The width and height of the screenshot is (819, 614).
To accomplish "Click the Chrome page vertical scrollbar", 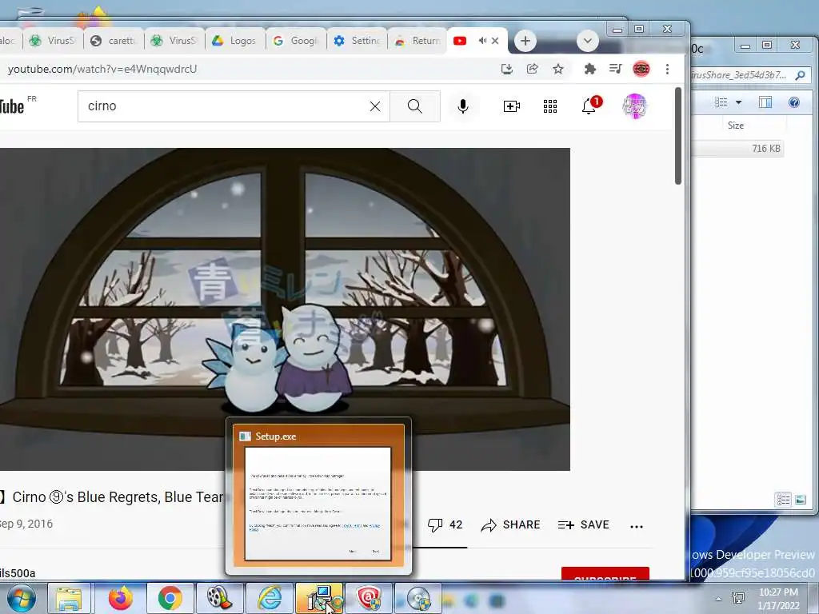I will pyautogui.click(x=678, y=136).
